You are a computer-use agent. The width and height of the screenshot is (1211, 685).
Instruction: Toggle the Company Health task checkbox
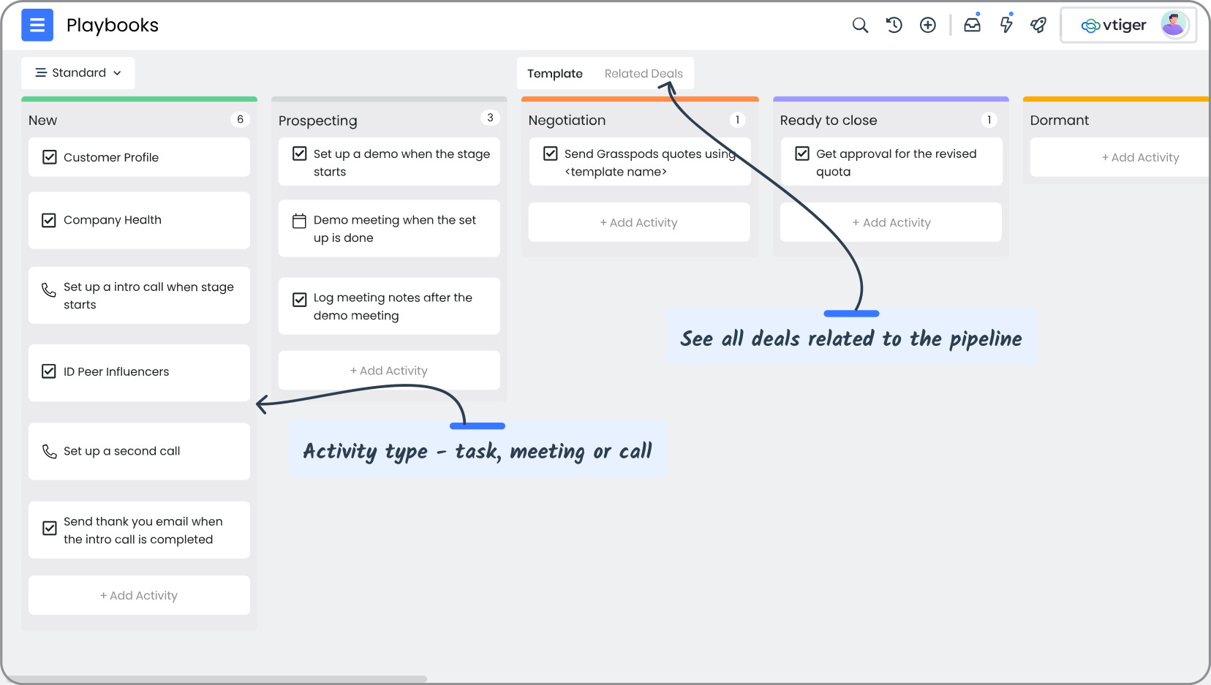coord(49,220)
